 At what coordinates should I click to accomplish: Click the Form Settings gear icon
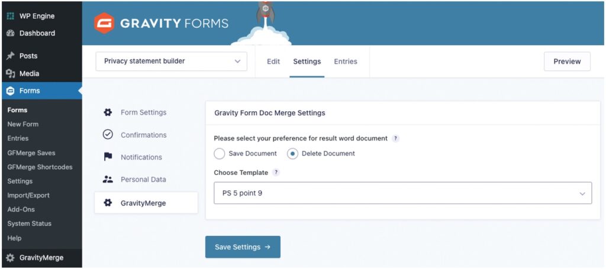coord(108,112)
